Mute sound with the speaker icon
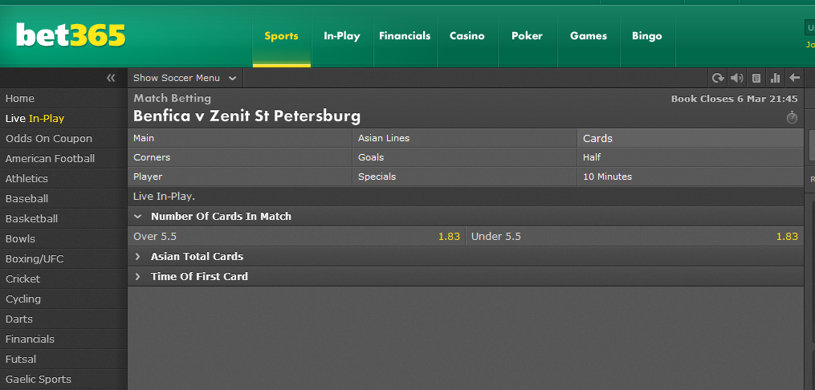815x390 pixels. (736, 78)
